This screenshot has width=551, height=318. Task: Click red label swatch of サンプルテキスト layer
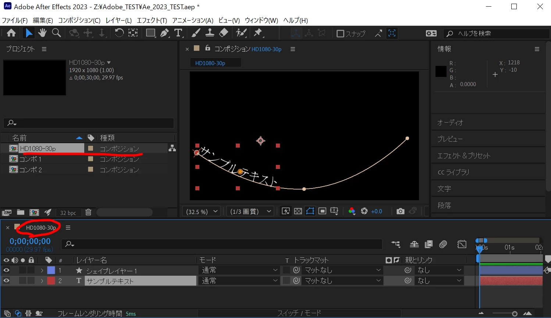click(x=51, y=280)
